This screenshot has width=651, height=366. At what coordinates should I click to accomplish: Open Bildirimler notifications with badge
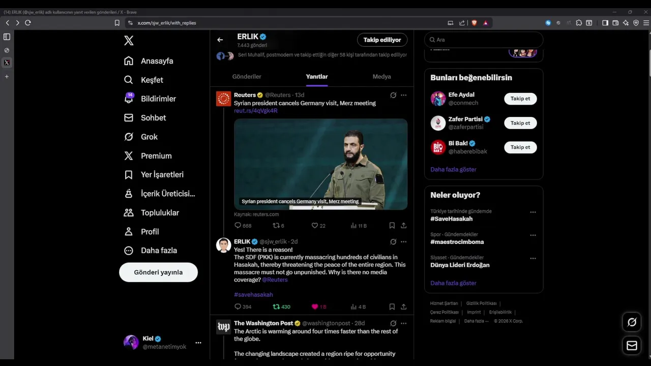coord(150,99)
